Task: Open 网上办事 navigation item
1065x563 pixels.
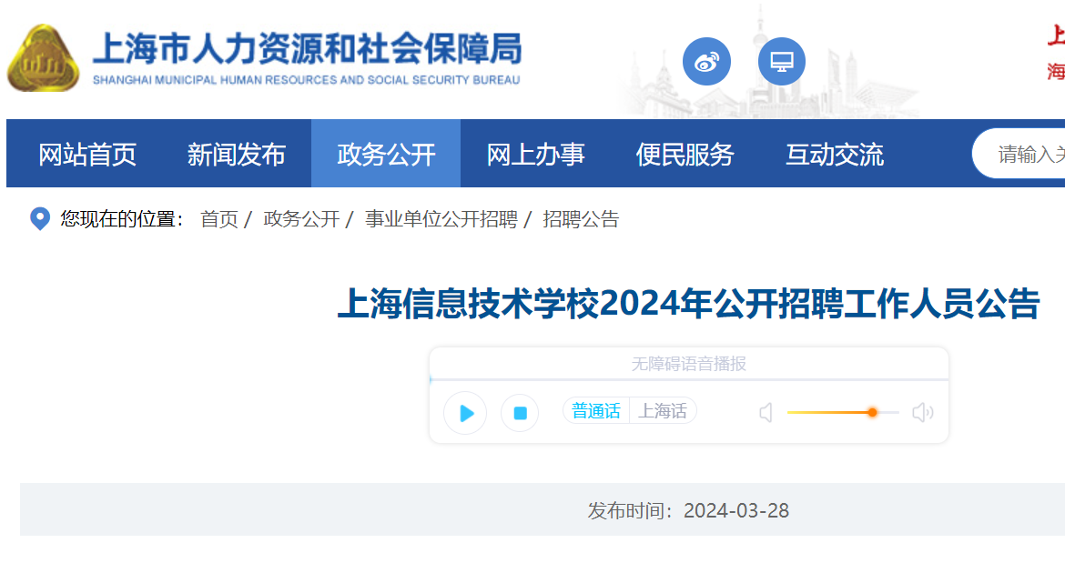Action: tap(535, 155)
